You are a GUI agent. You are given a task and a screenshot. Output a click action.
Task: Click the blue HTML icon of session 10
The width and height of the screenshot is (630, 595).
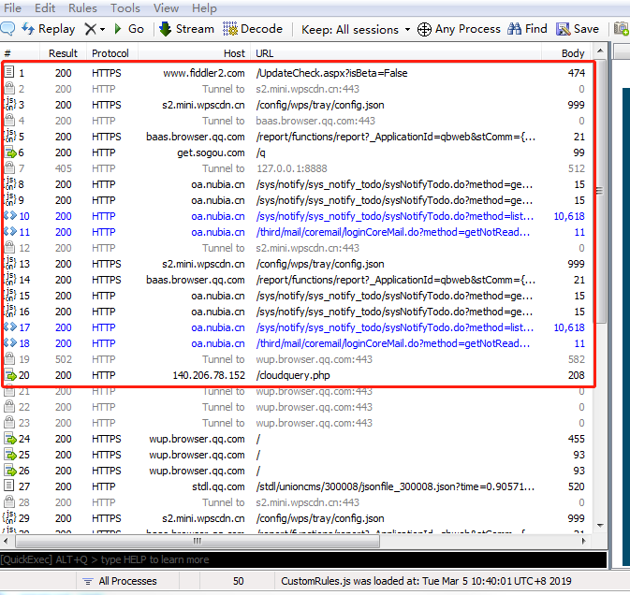[10, 215]
